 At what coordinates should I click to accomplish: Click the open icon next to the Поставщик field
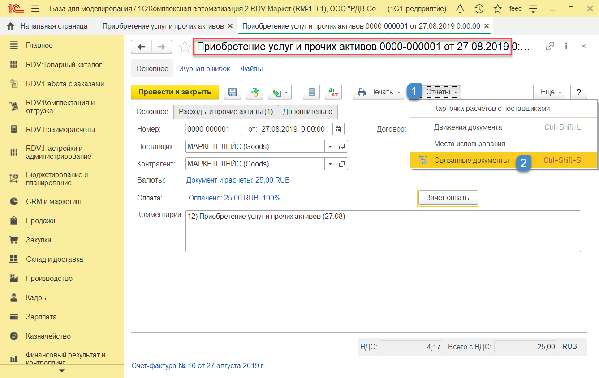342,147
